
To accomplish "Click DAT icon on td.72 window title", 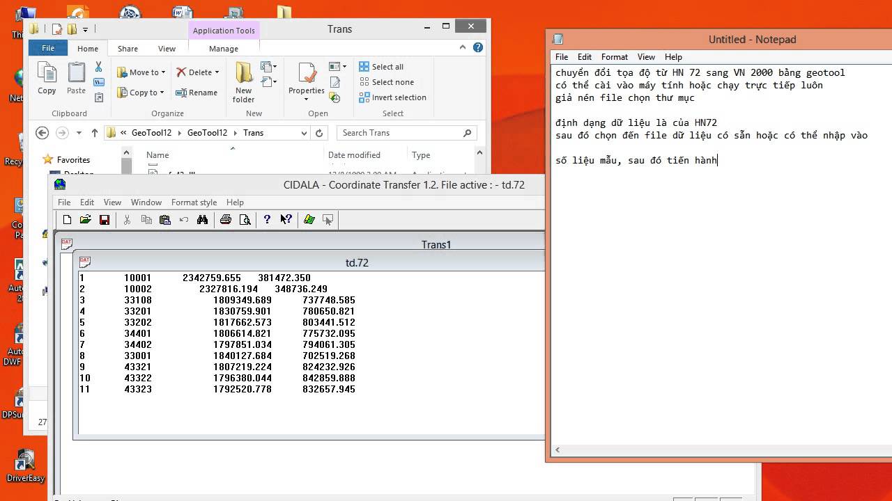I will (85, 262).
